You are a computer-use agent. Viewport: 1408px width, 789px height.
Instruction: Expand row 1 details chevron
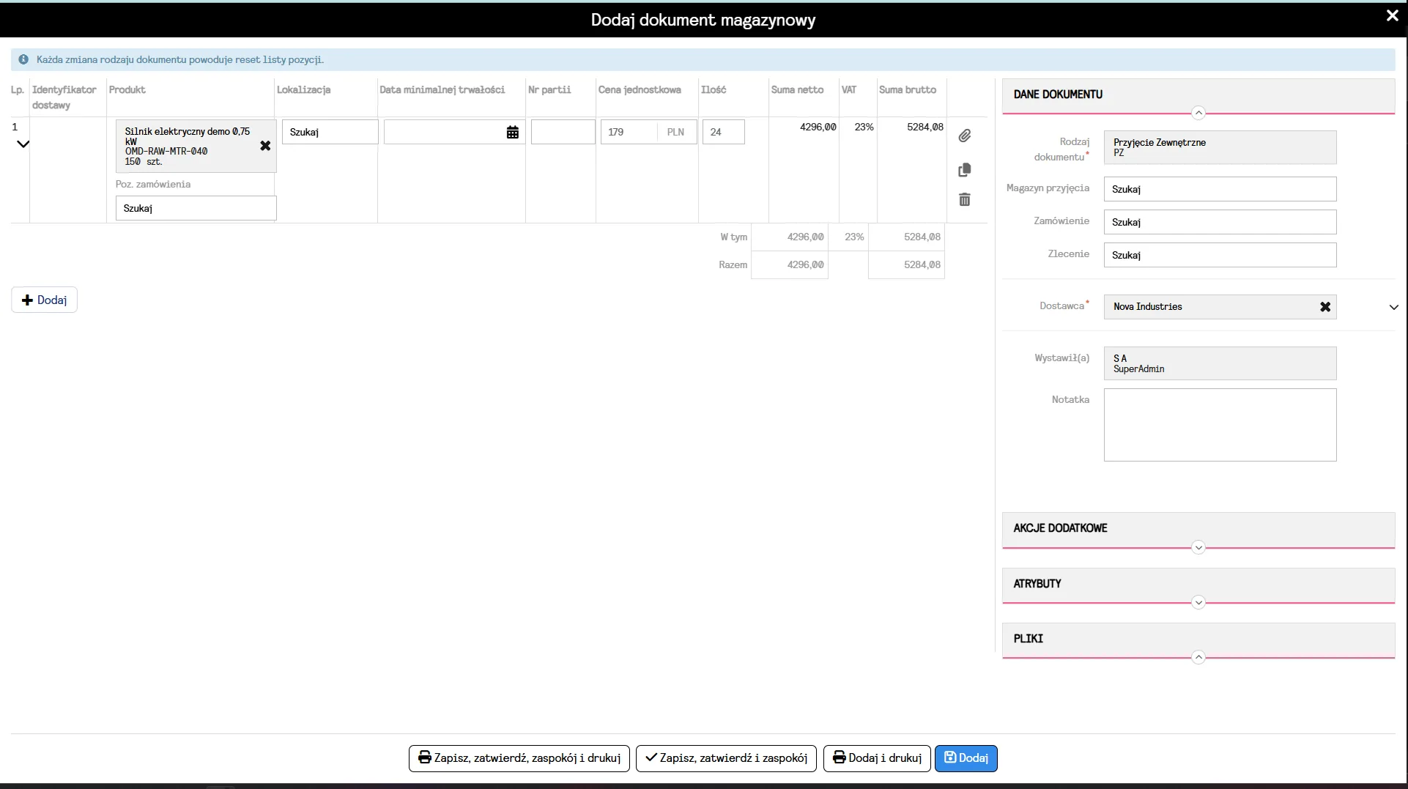coord(23,144)
